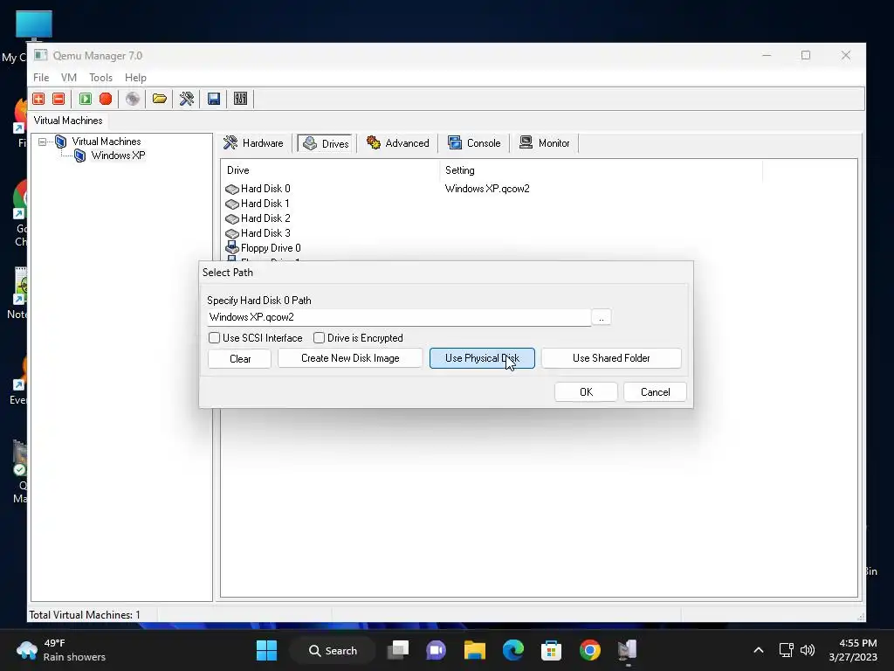Open the Chat taskbar icon
The height and width of the screenshot is (671, 894).
(x=437, y=650)
